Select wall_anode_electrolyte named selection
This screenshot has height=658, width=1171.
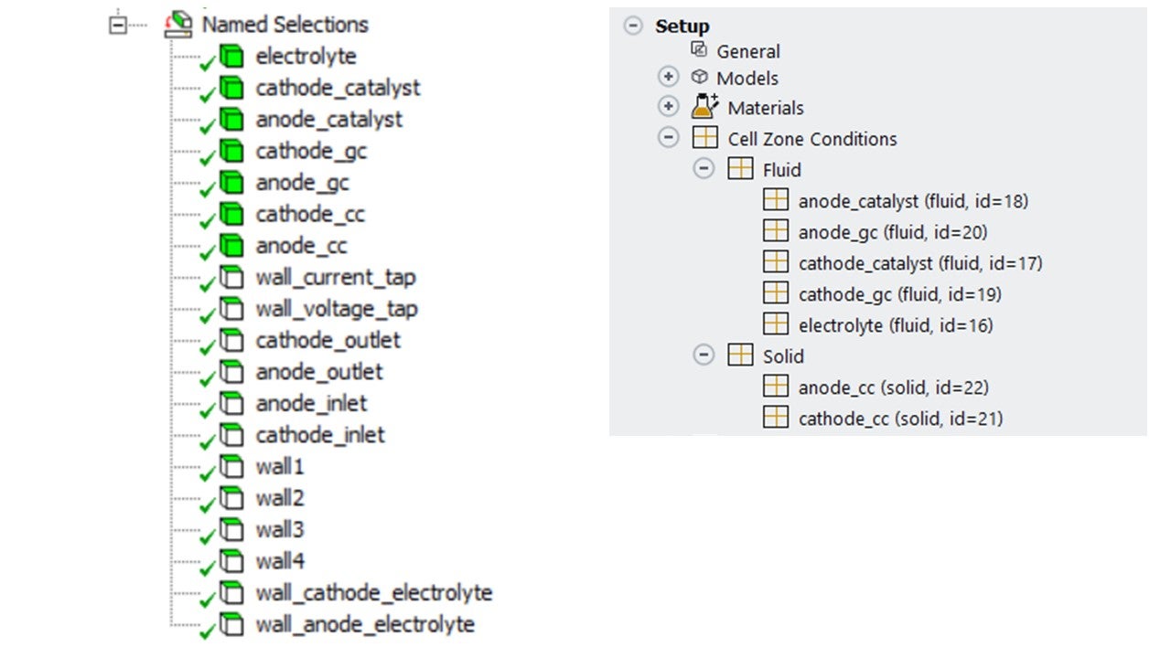tap(365, 625)
